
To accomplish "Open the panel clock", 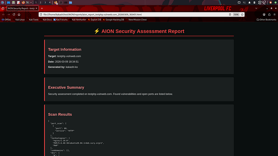I will coord(262,2).
